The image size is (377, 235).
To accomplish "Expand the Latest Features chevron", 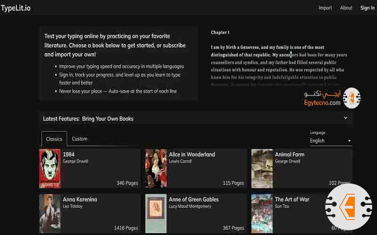I will click(345, 118).
